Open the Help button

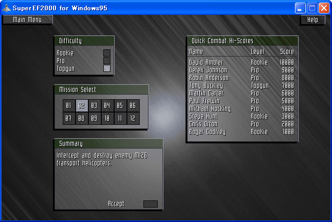click(312, 20)
